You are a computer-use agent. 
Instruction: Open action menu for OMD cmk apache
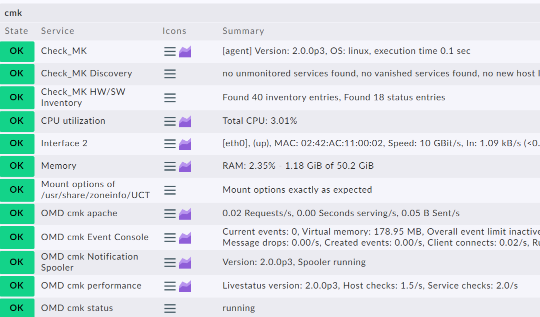point(170,214)
